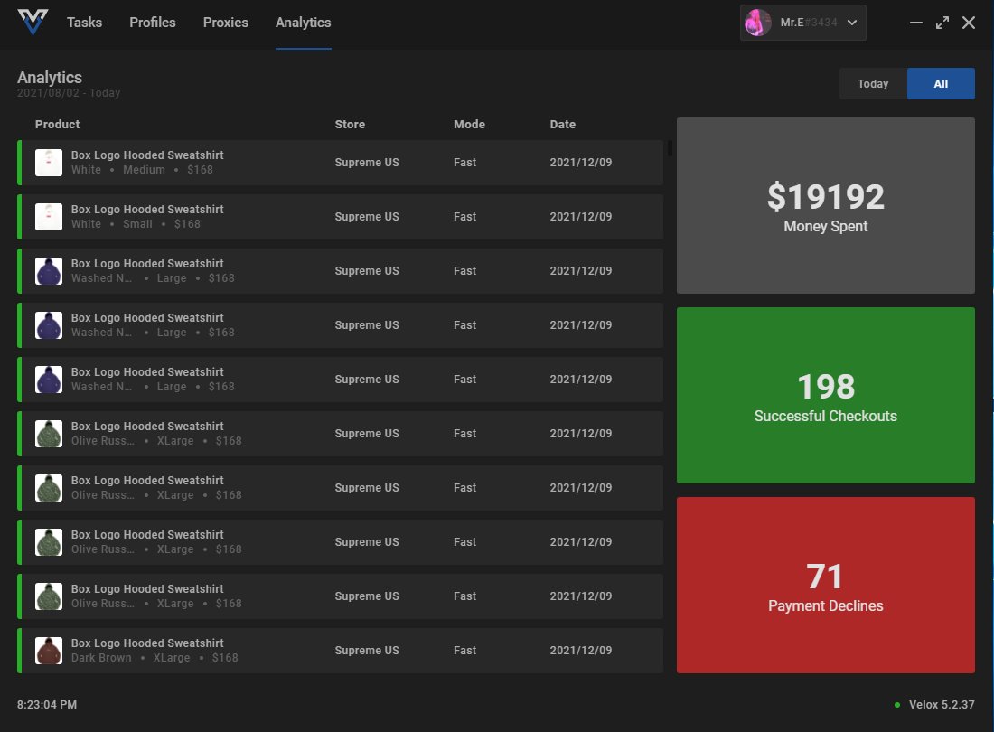Close the Velox window

[x=968, y=23]
